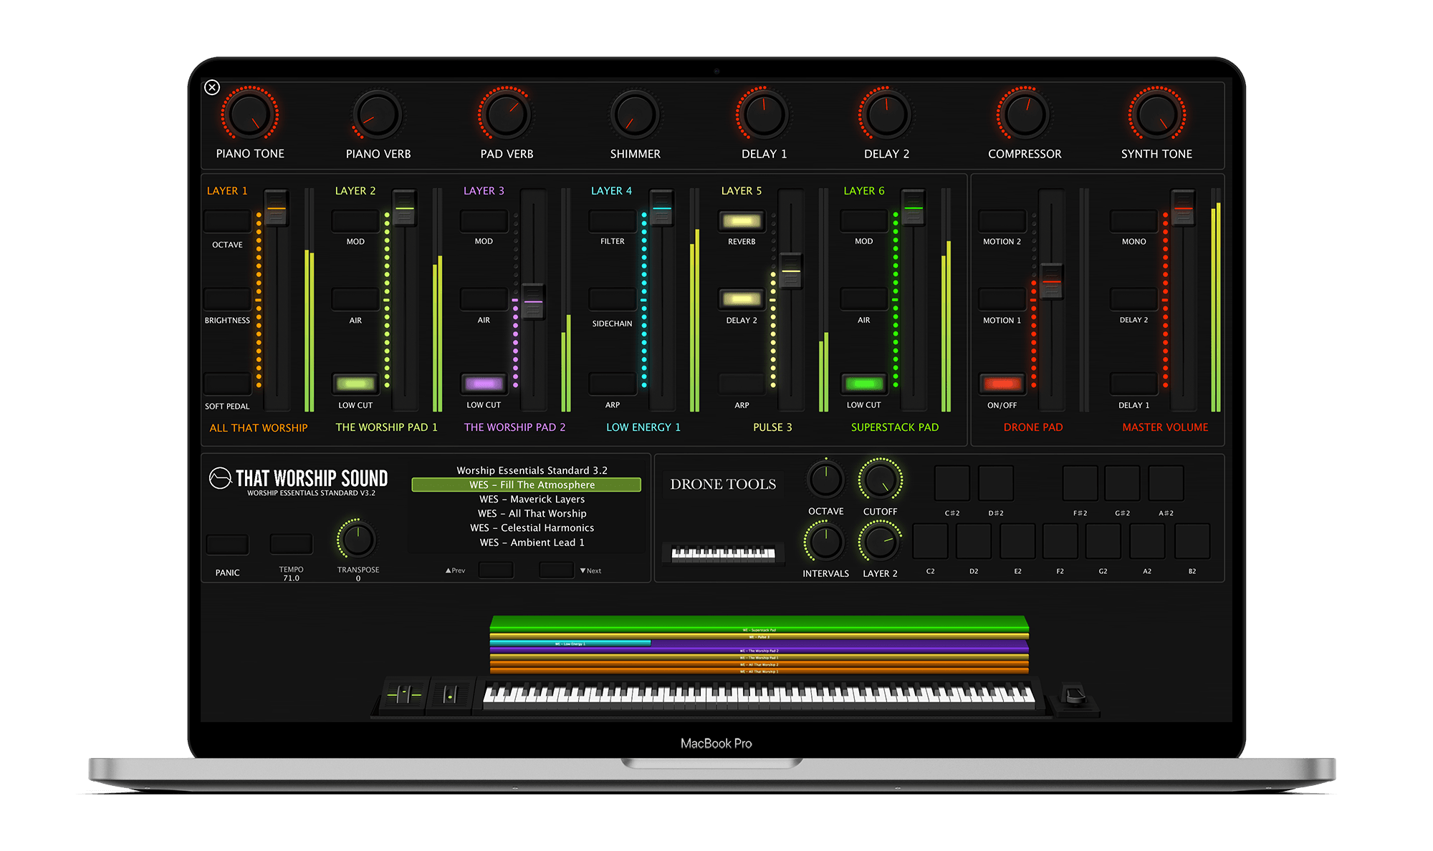Toggle Layer 4 Filter button
Viewport: 1433px width, 851px height.
(613, 220)
